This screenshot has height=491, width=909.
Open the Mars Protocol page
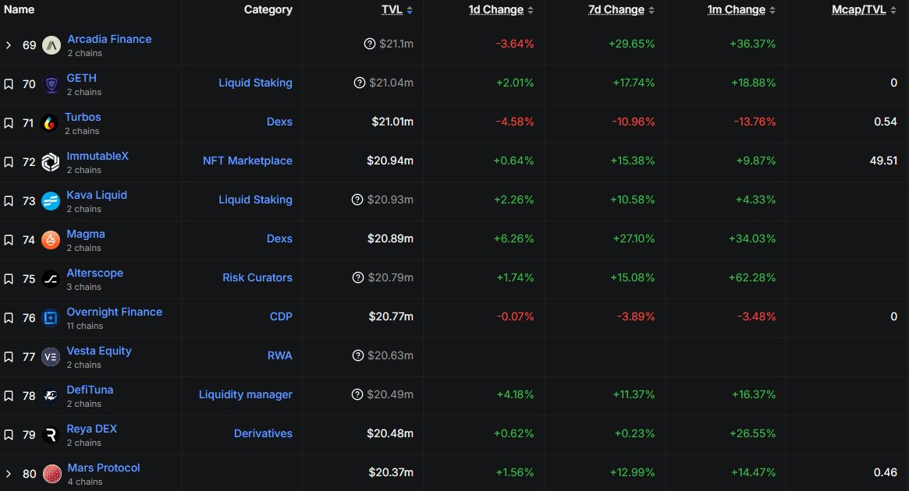click(104, 468)
